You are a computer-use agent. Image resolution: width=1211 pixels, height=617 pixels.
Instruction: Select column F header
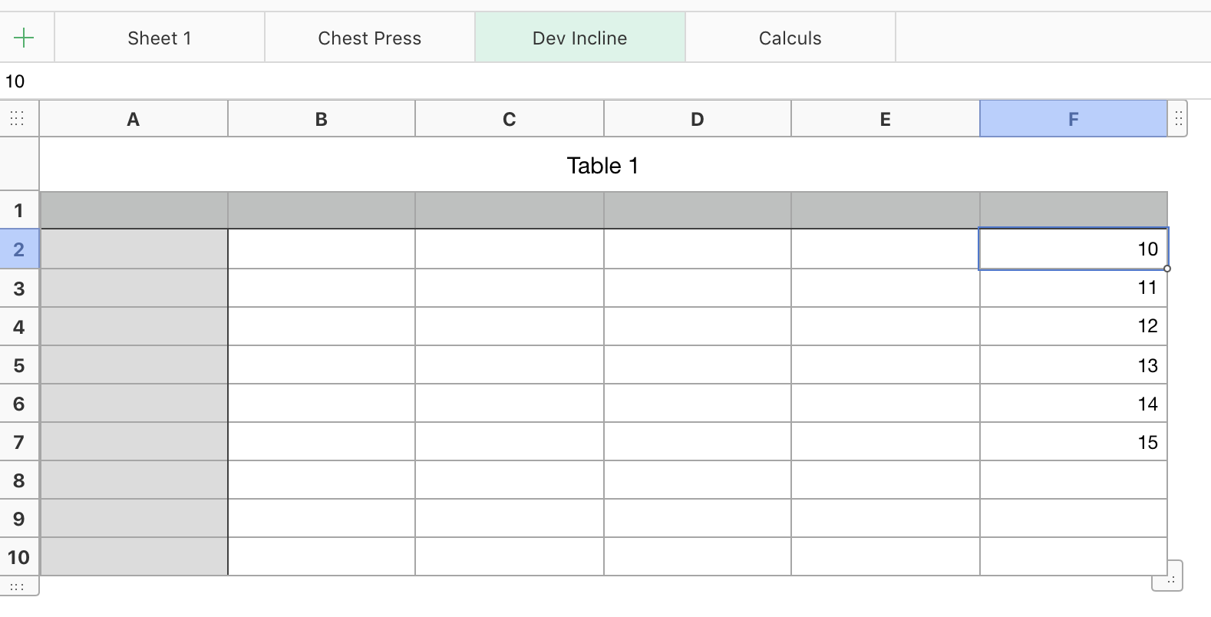click(1073, 119)
